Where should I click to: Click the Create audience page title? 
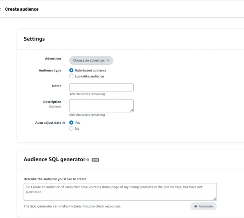pos(22,9)
